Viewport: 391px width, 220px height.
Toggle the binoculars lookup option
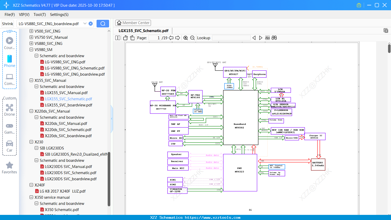coord(274,37)
